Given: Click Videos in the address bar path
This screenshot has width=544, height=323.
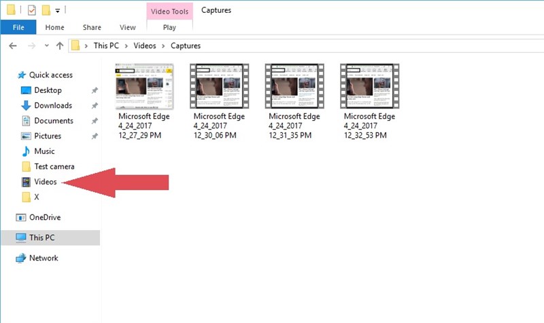Looking at the screenshot, I should [x=145, y=45].
